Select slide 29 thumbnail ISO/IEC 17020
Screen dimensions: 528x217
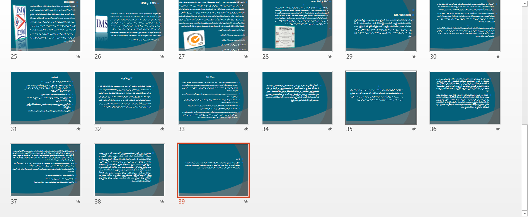click(381, 25)
